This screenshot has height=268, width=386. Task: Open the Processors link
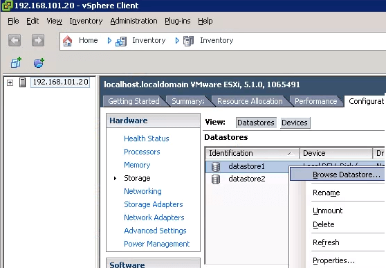[x=142, y=152]
